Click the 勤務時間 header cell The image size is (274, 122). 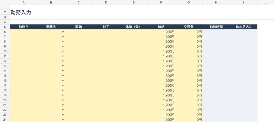pyautogui.click(x=216, y=27)
